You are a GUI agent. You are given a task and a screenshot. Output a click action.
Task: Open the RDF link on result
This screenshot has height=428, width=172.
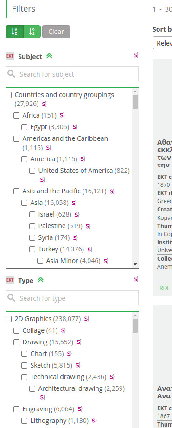click(165, 288)
